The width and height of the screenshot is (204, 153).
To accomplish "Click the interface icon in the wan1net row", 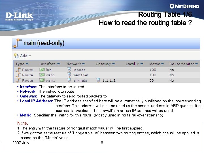I will 42,75.
